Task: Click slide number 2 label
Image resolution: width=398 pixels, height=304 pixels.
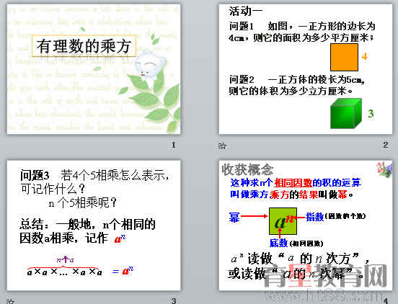Action: pos(386,145)
